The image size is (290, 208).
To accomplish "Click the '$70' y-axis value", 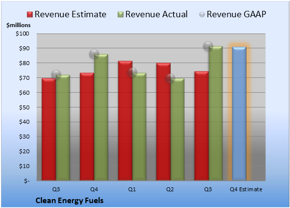I will click(x=24, y=78).
